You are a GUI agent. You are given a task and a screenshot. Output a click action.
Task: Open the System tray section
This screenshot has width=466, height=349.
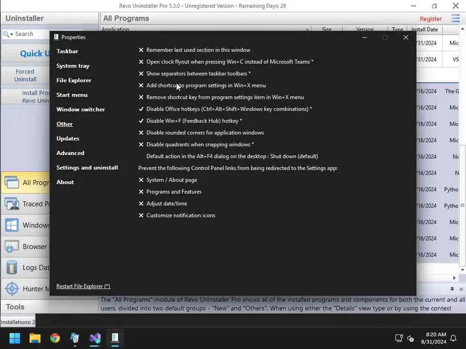click(x=73, y=66)
